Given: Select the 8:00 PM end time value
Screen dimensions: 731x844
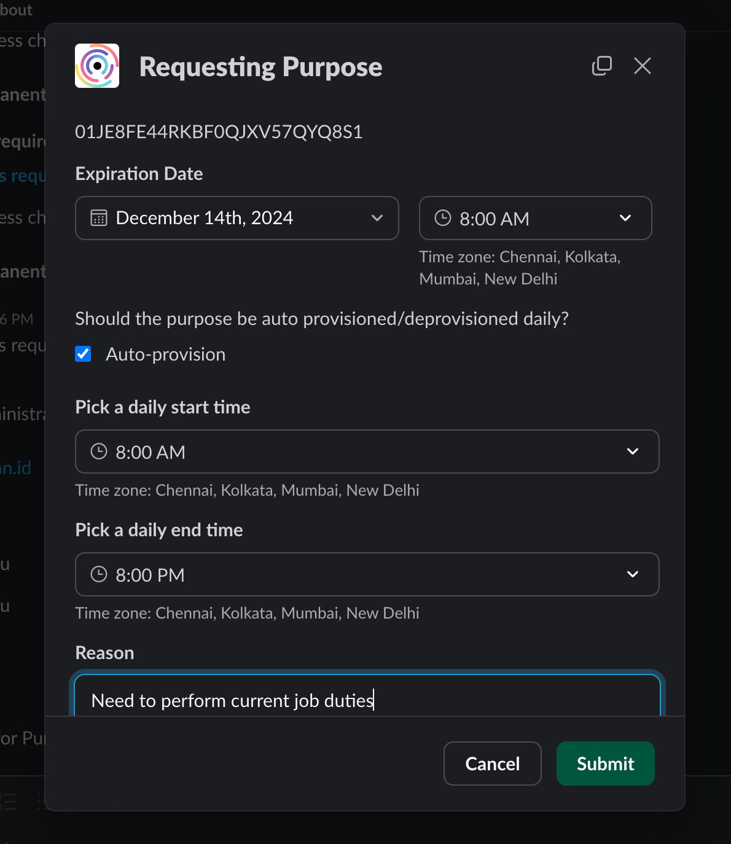Looking at the screenshot, I should [x=150, y=575].
